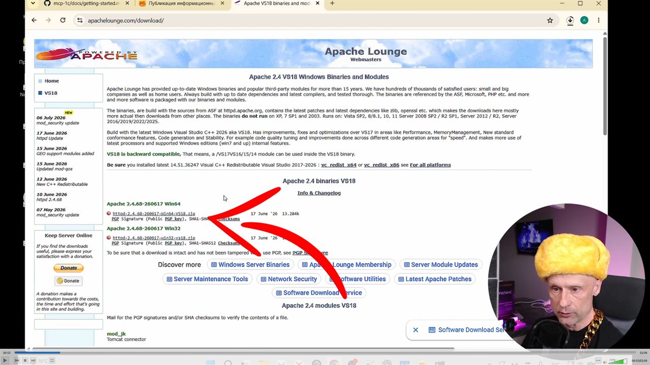
Task: Open the PGP signature link under Win64 zip
Action: [115, 219]
